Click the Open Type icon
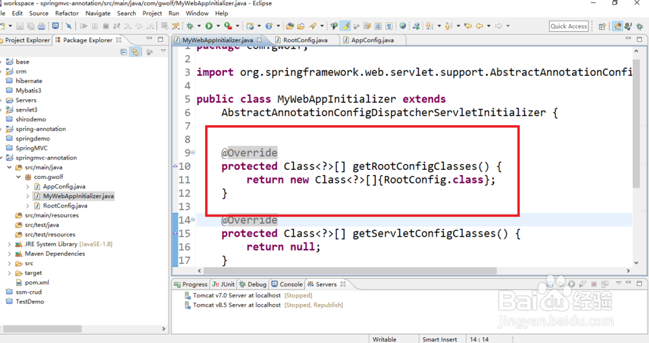Screen dimensions: 649x343 [289, 26]
